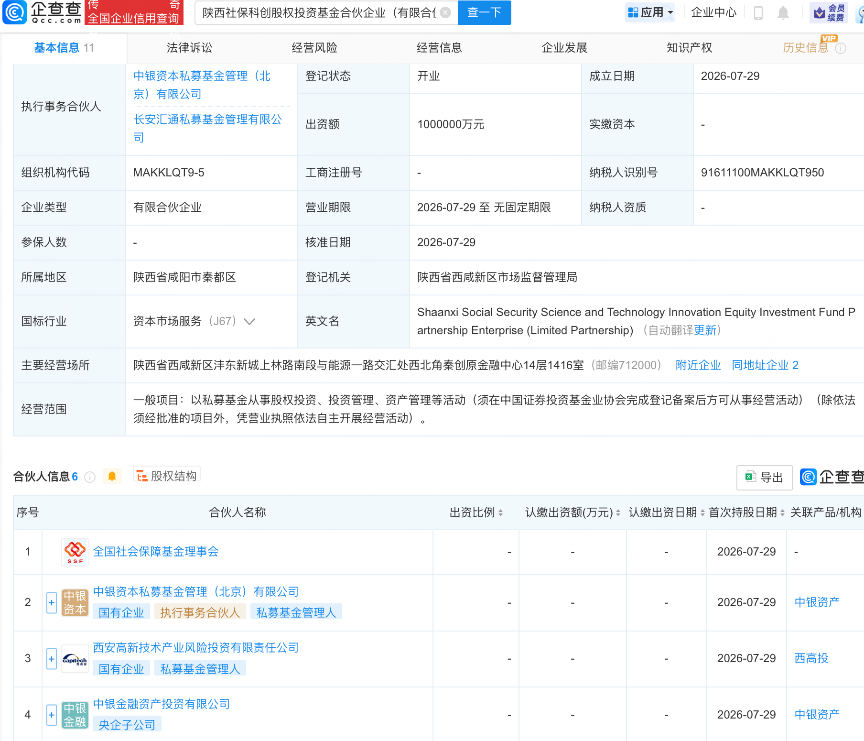
Task: Click the 执行事务合伙人 tag in row 2
Action: click(x=200, y=612)
